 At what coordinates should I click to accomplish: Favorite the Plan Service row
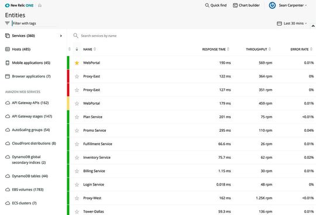tap(77, 117)
